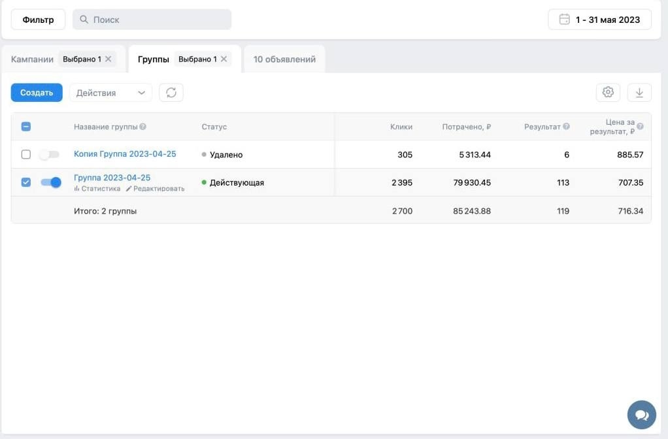Click the 2 395 clicks value
Image resolution: width=668 pixels, height=439 pixels.
coord(402,183)
